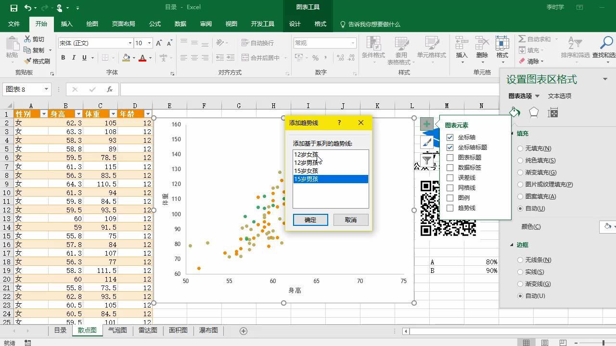
Task: Check the 网格线 checkbox
Action: 450,188
